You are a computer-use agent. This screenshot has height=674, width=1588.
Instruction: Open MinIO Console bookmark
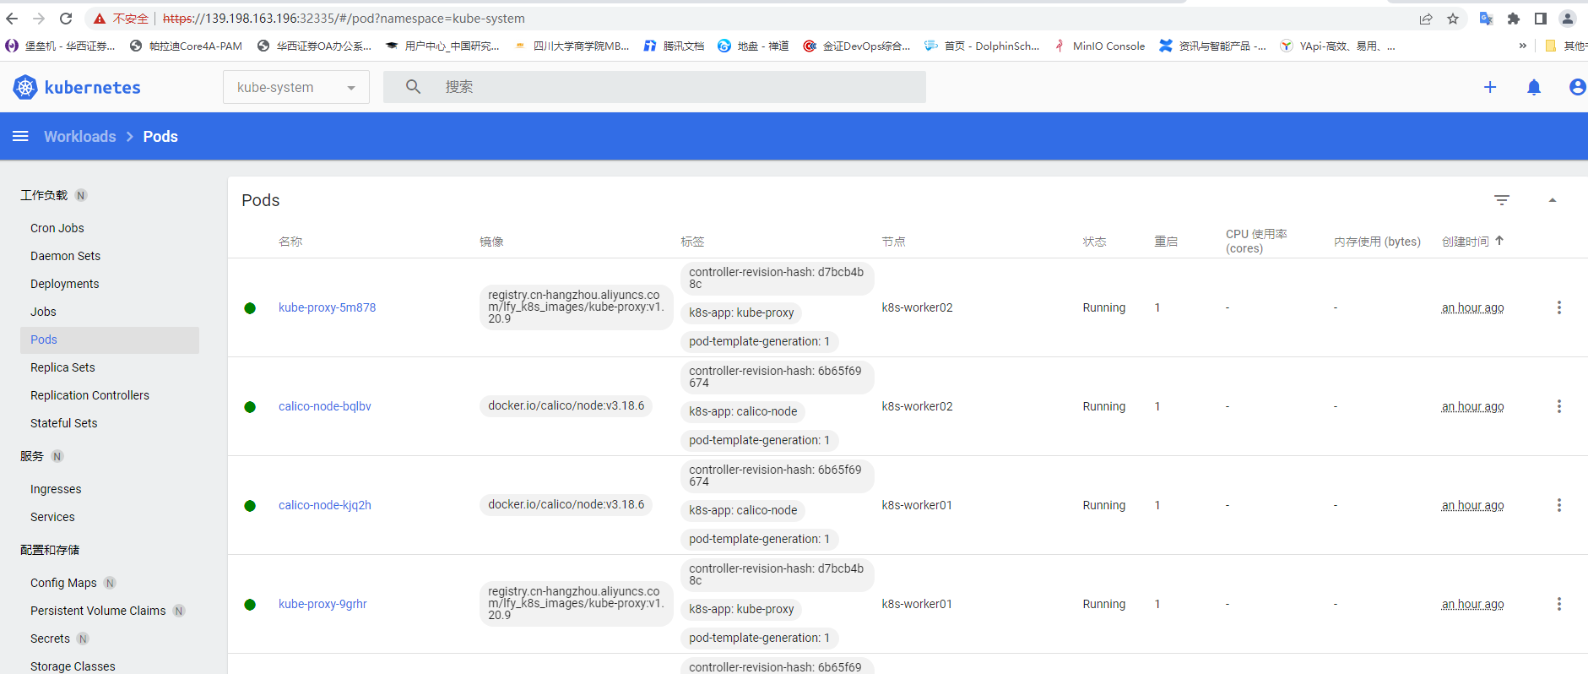tap(1099, 46)
